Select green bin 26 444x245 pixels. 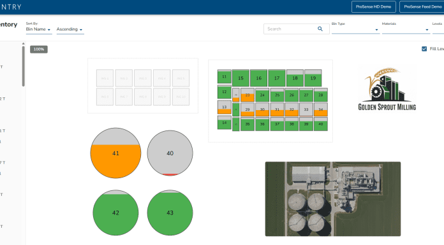coord(292,95)
